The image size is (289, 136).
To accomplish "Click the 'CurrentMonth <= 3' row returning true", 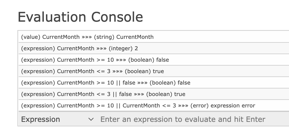I will point(154,71).
